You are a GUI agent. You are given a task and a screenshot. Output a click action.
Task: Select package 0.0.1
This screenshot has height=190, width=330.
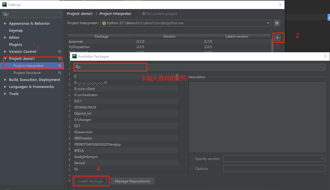pyautogui.click(x=126, y=101)
